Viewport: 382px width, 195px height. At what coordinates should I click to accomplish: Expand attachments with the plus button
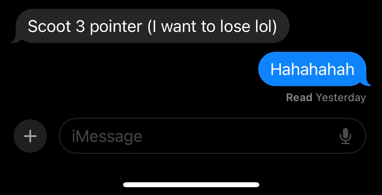pos(30,136)
